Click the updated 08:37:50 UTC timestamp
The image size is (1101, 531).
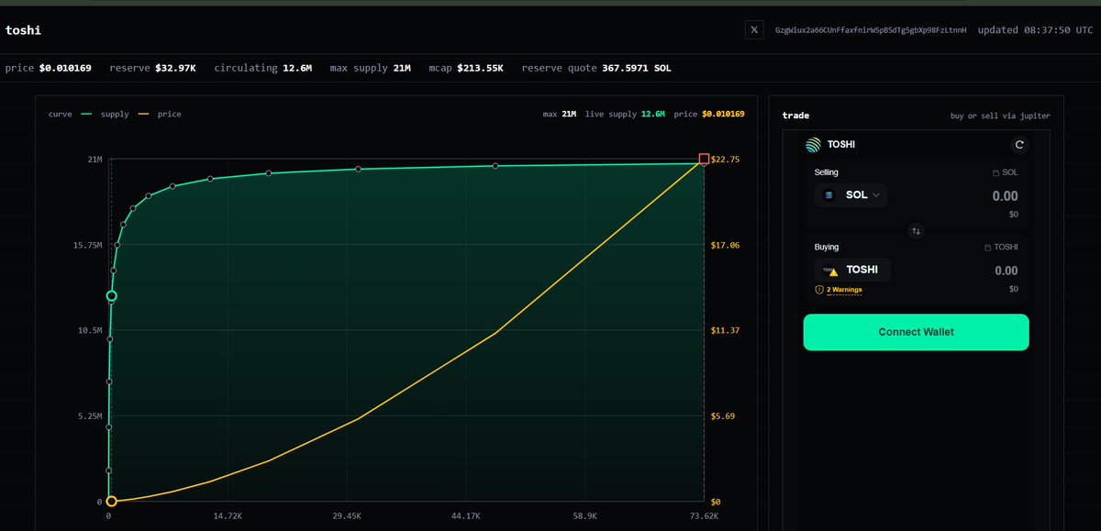tap(1035, 30)
